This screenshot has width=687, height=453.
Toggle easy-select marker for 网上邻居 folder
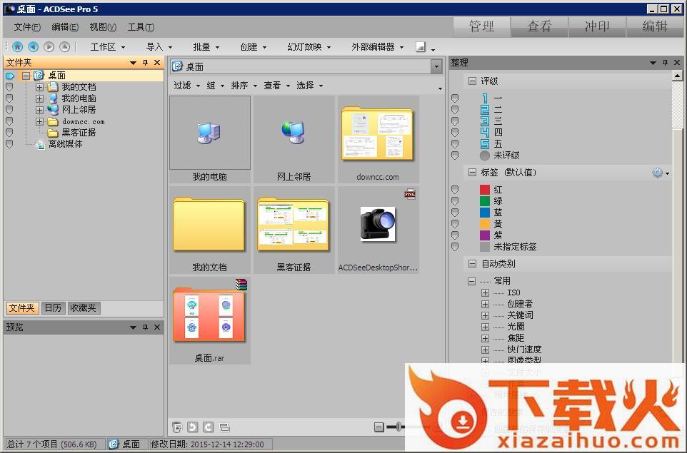coord(9,109)
